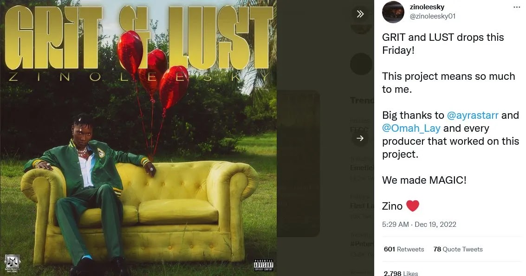View the 601 Retweets list

click(x=404, y=249)
